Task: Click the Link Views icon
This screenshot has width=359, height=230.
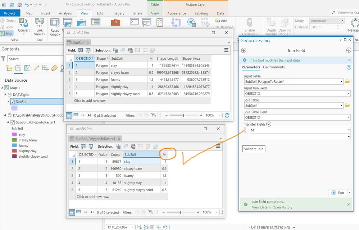Action: (x=39, y=23)
